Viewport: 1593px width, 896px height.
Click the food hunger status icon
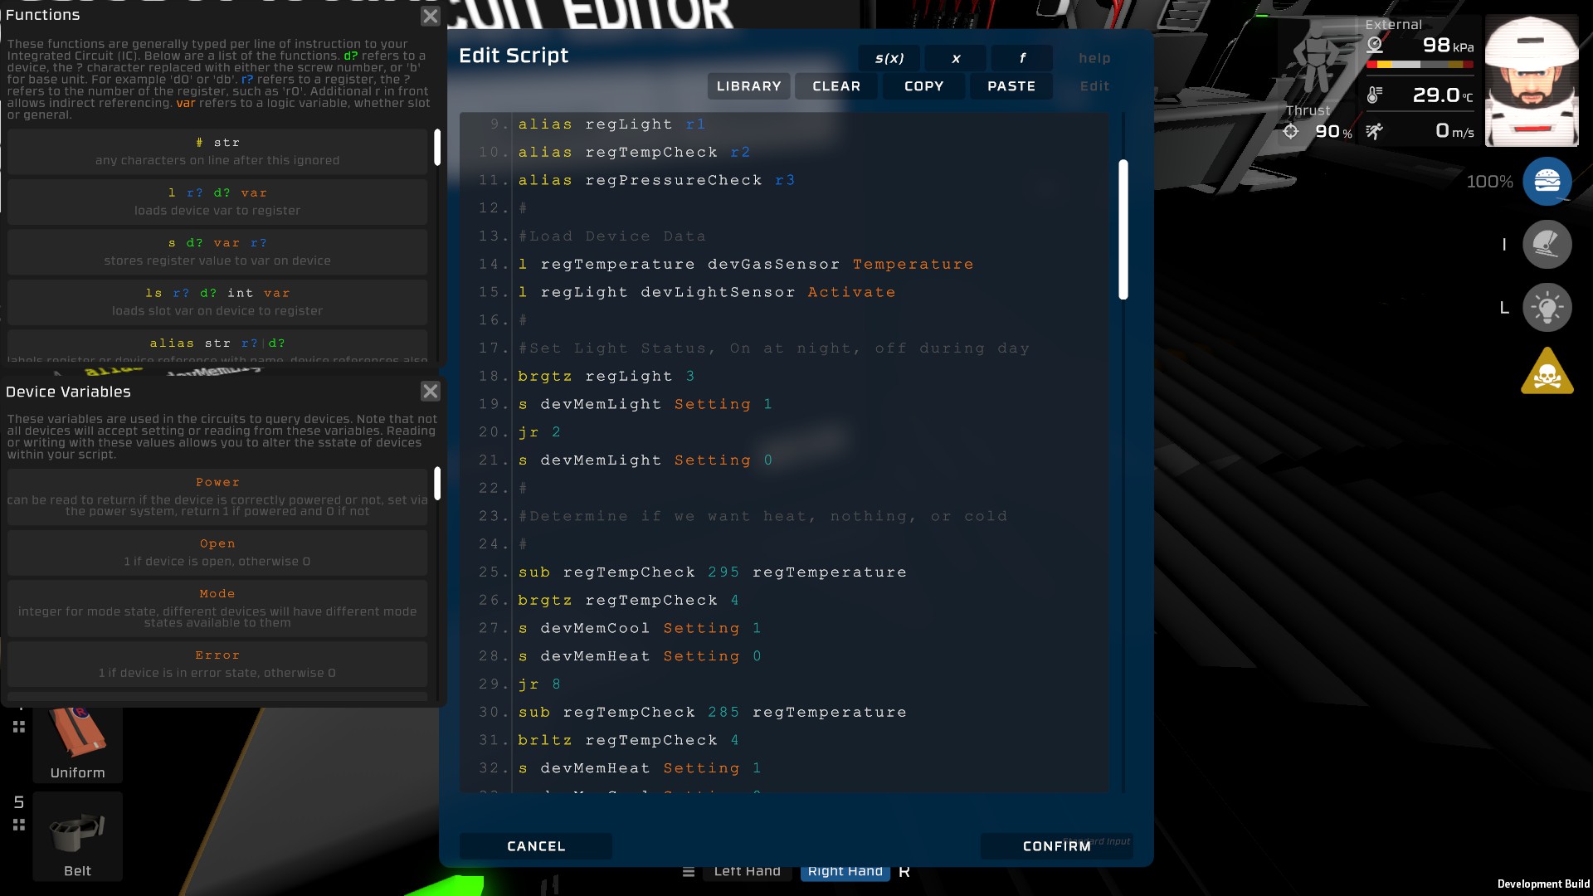[1547, 181]
